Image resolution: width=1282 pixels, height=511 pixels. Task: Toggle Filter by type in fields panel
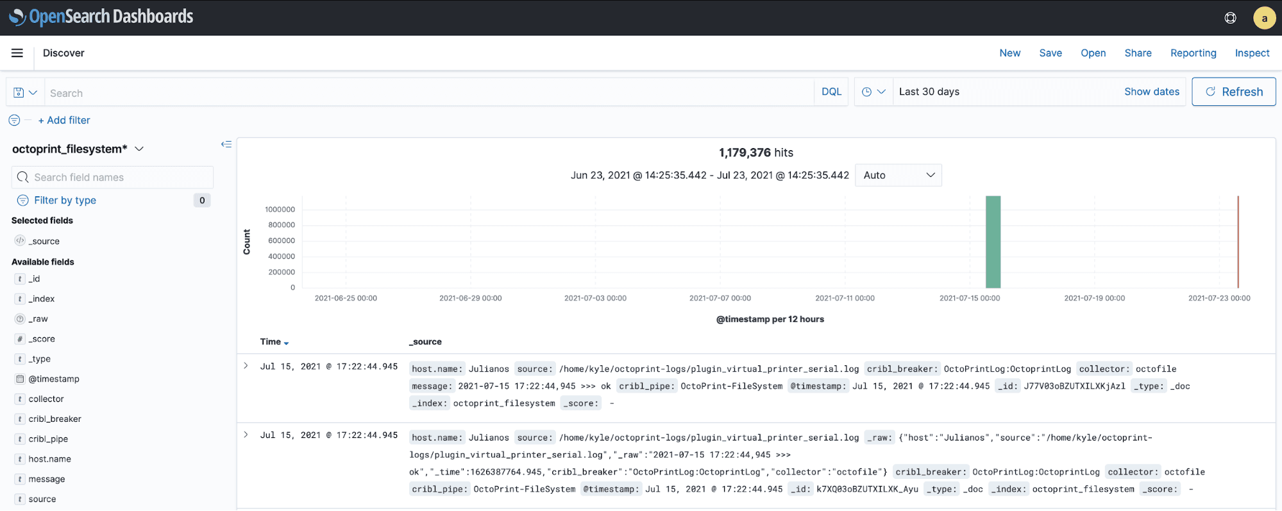[65, 200]
